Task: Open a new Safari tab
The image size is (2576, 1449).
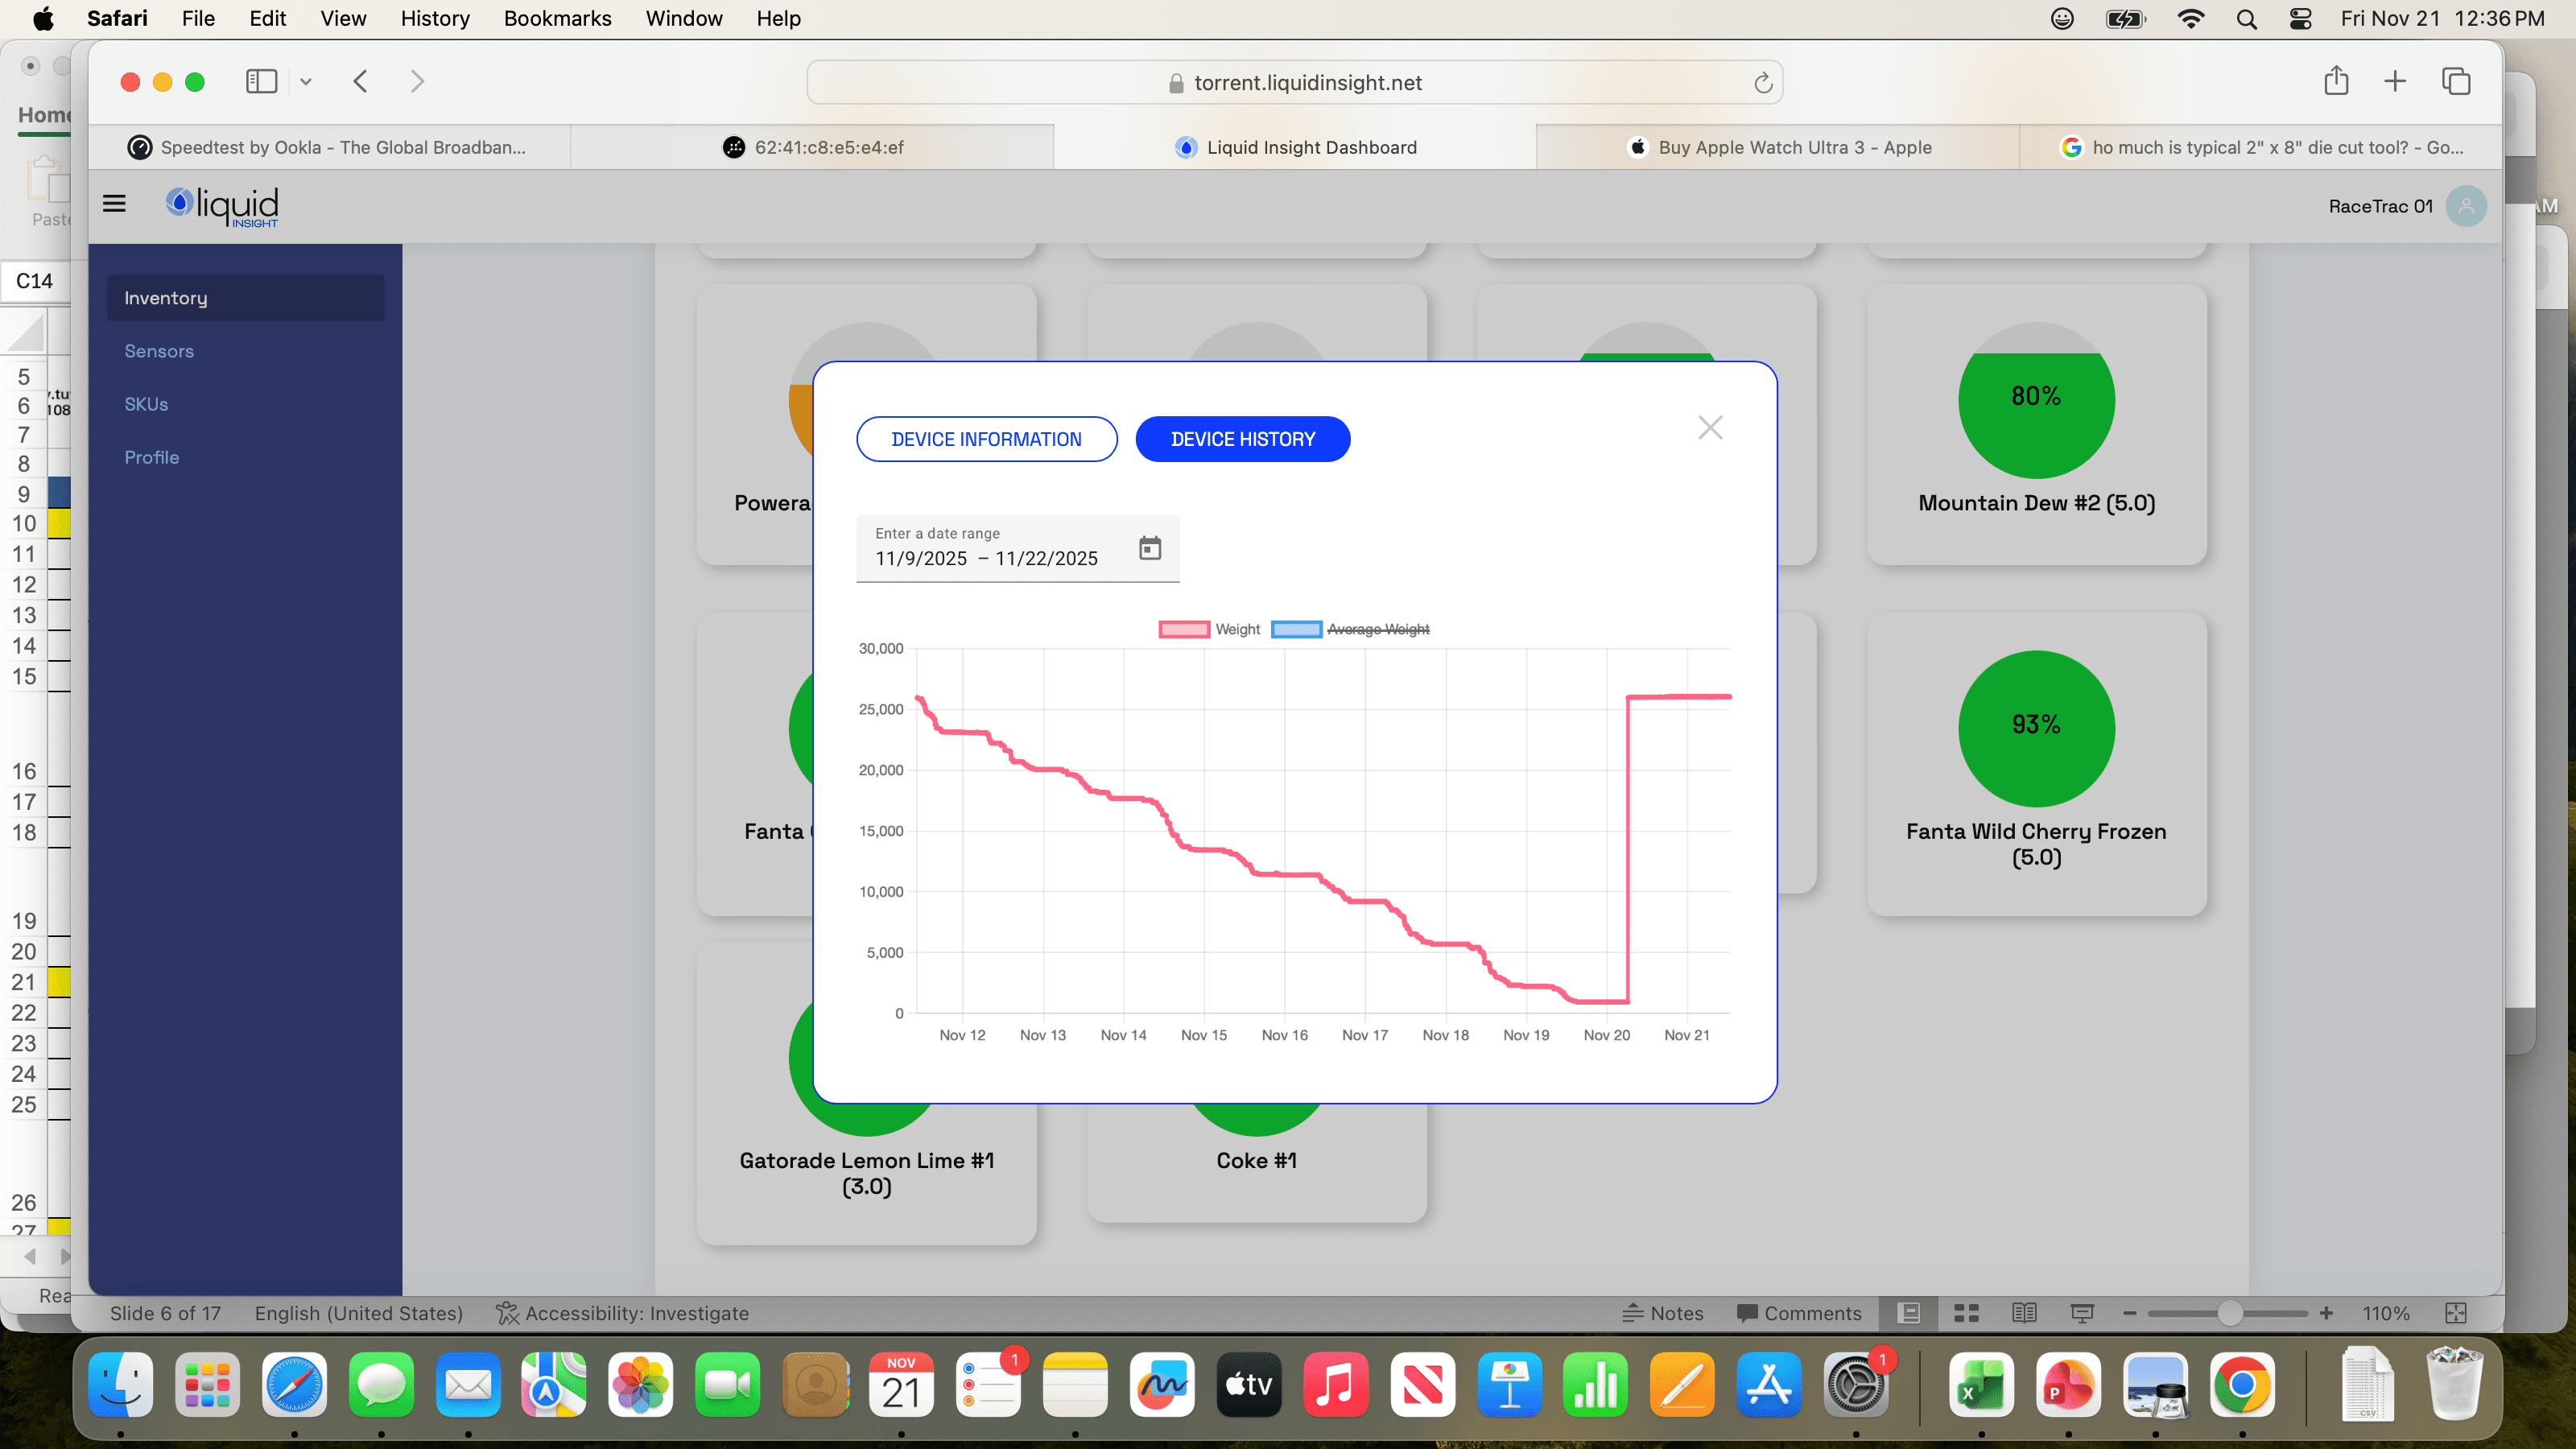Action: pyautogui.click(x=2395, y=82)
